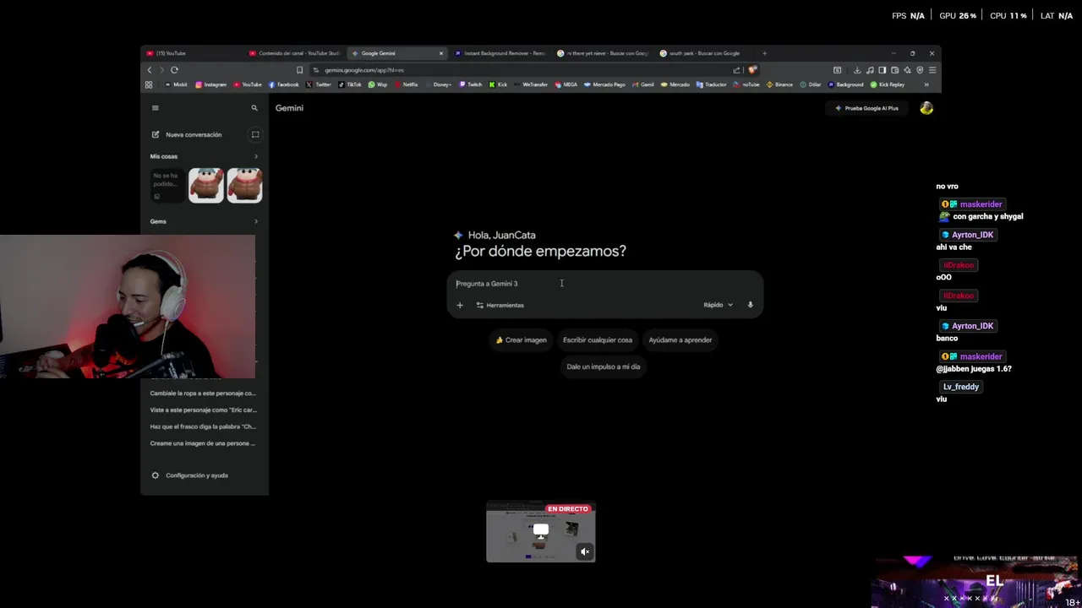Open the middle Mis cosas image thumbnail
1082x608 pixels.
click(x=206, y=185)
